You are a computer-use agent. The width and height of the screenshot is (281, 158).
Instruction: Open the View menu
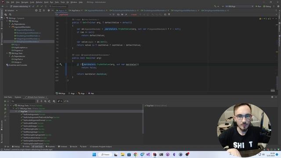[18, 2]
